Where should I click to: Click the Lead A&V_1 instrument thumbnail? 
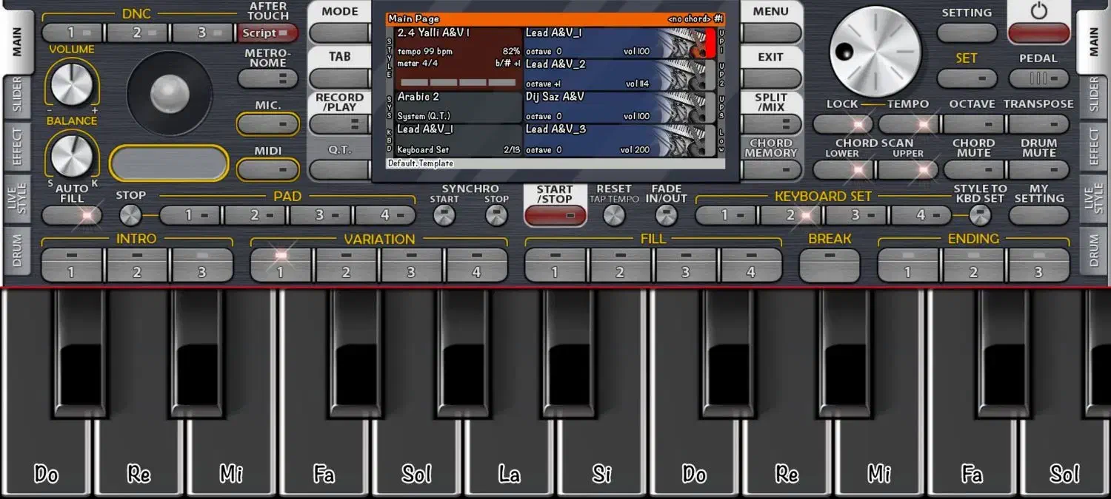(681, 43)
